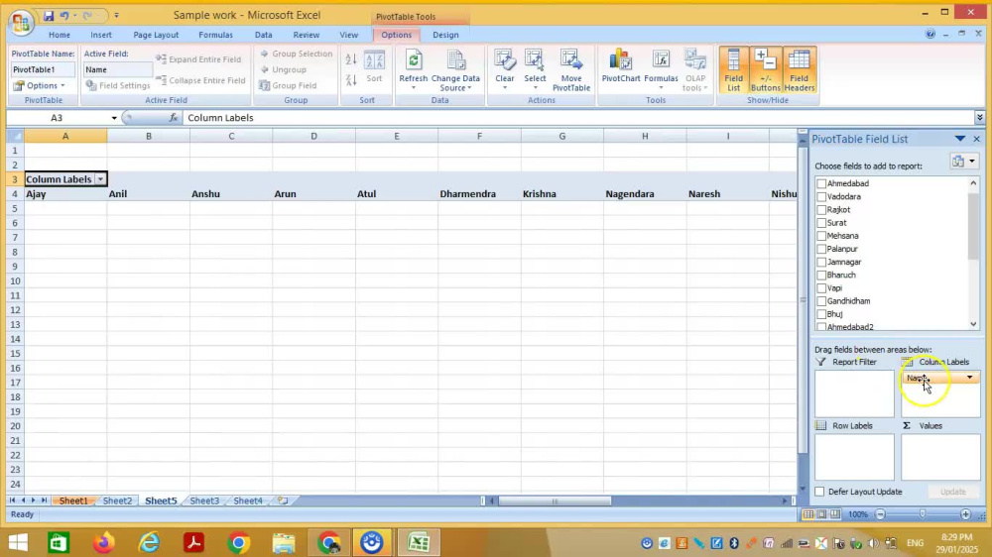Zoom out with minus button

[x=880, y=514]
